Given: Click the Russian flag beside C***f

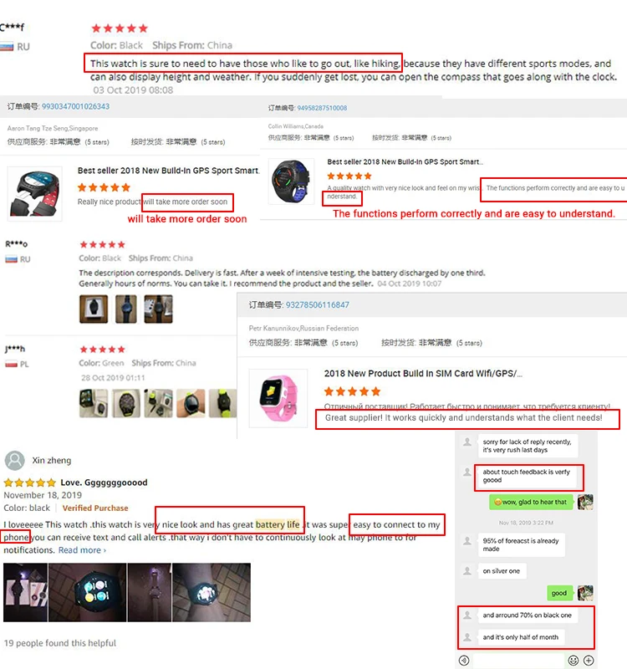Looking at the screenshot, I should click(x=7, y=47).
